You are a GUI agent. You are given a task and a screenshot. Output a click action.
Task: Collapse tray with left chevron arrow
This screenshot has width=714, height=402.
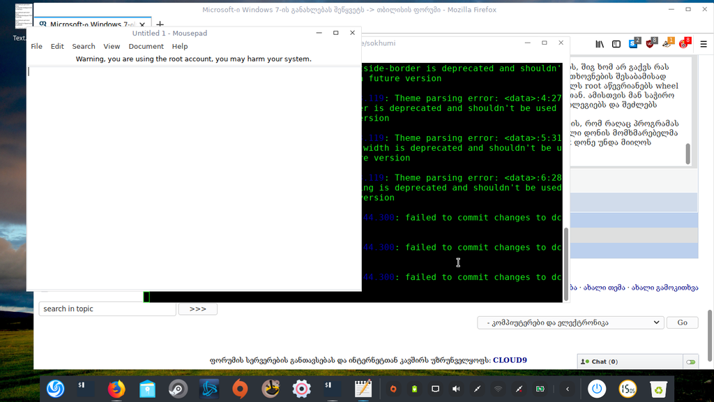568,389
